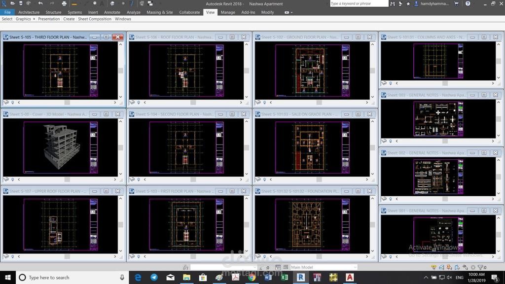Toggle the select pinned elements status icon

[x=449, y=267]
